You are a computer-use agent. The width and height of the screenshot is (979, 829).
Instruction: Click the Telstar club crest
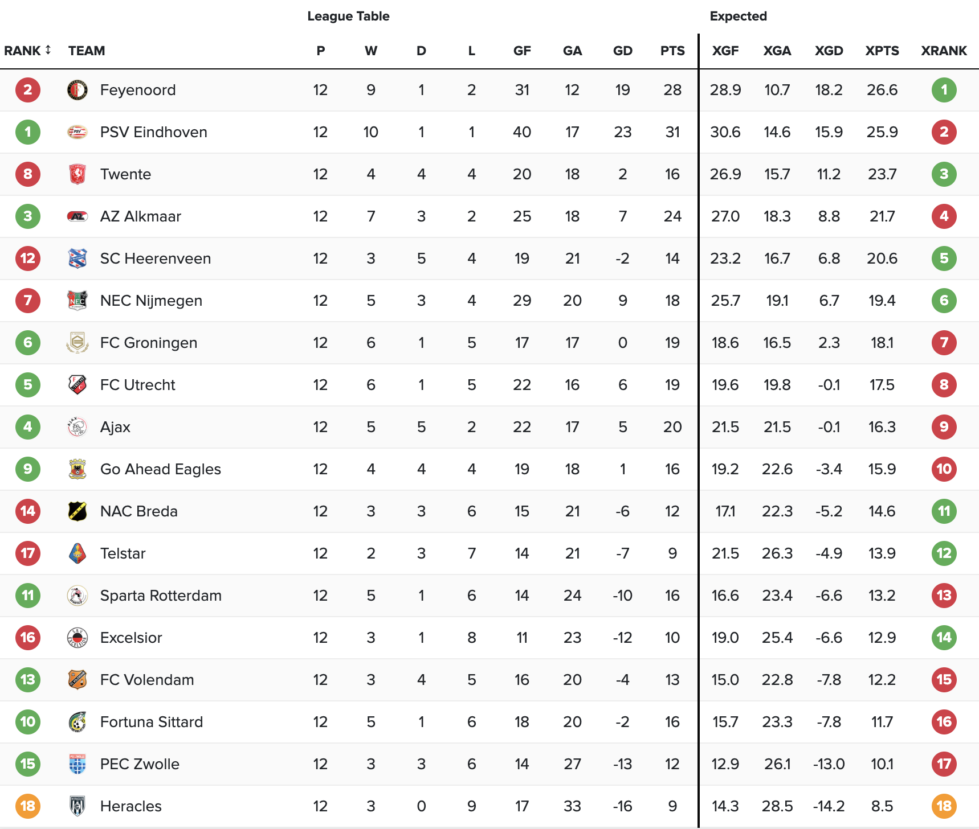(x=77, y=553)
